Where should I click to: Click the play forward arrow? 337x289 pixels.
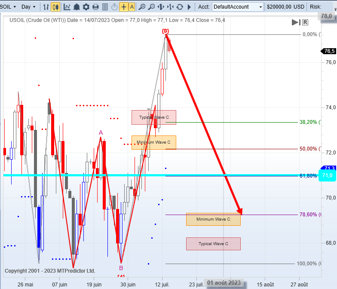(189, 7)
